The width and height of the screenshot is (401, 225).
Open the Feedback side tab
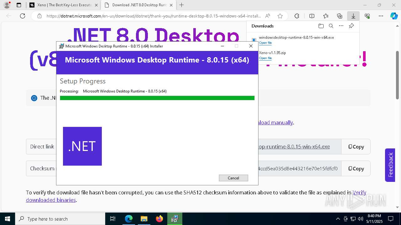(390, 165)
